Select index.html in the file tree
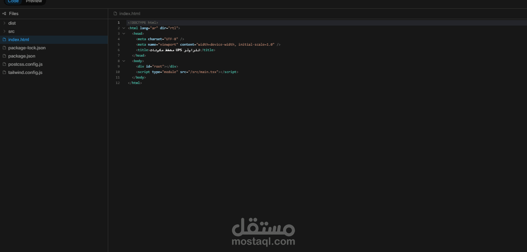The height and width of the screenshot is (252, 527). point(54,40)
